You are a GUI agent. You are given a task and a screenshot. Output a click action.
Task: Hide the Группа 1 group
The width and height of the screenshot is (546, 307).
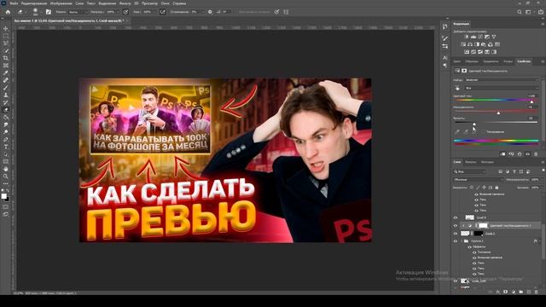455,240
